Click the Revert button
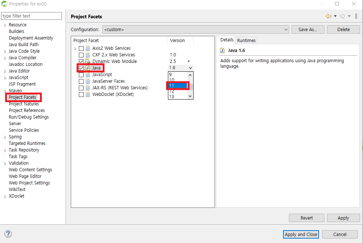Screen dimensions: 363x243 tap(307, 218)
